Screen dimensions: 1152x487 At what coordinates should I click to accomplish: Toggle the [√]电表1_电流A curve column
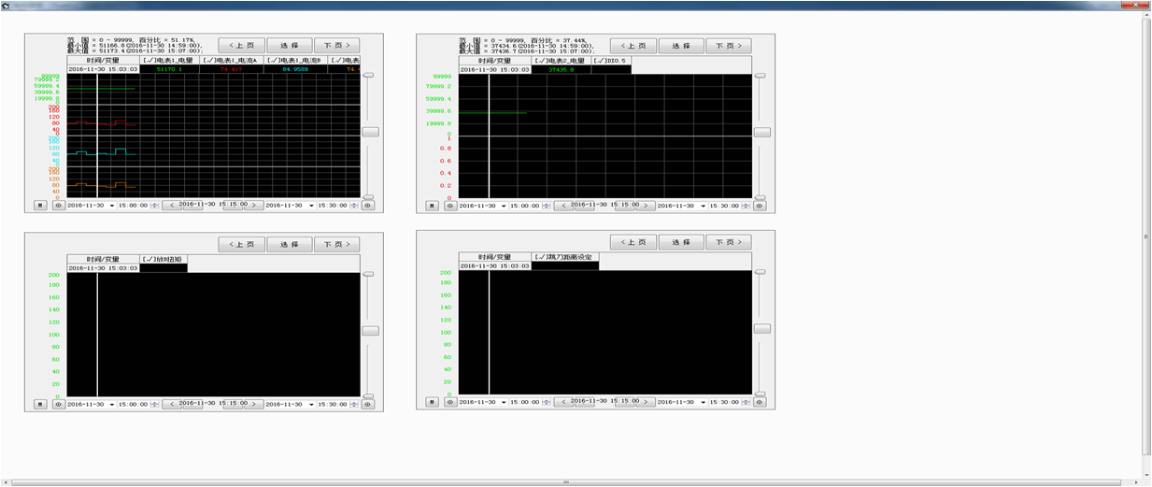232,60
